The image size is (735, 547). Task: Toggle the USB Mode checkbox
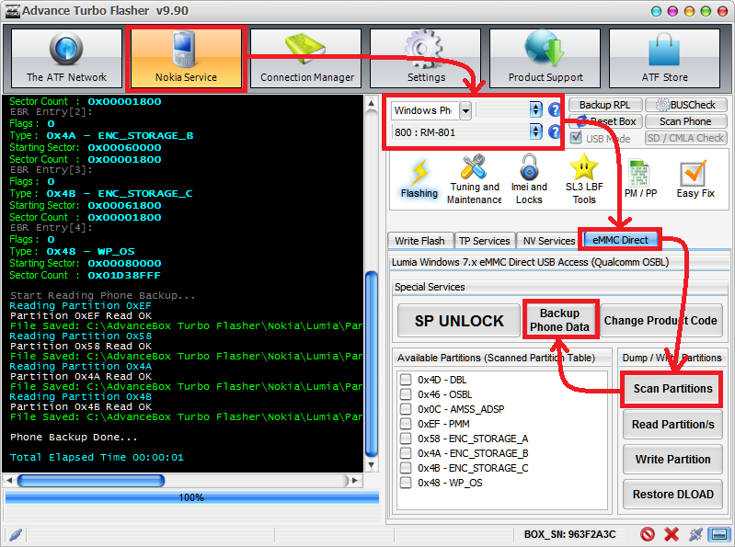pos(576,138)
